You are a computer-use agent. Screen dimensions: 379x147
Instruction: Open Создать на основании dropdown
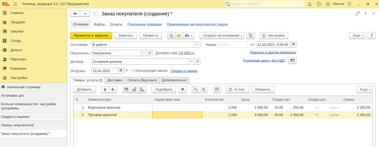tap(222, 35)
